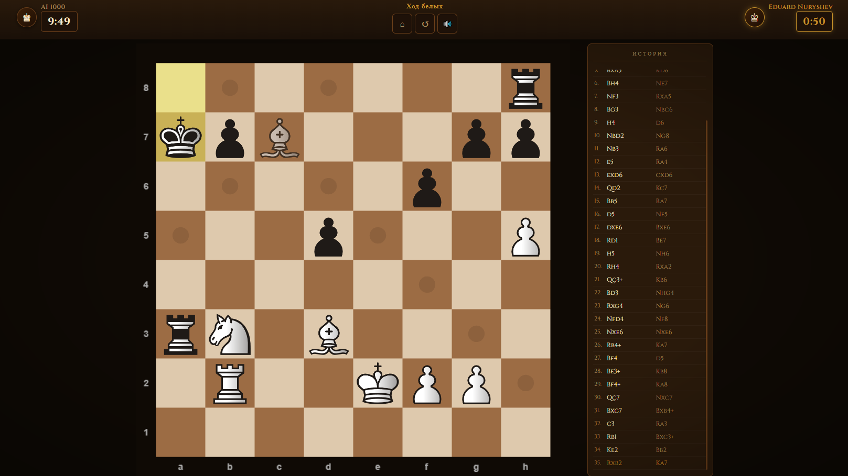Click move 14 Qd2 in history
848x476 pixels.
tap(614, 188)
